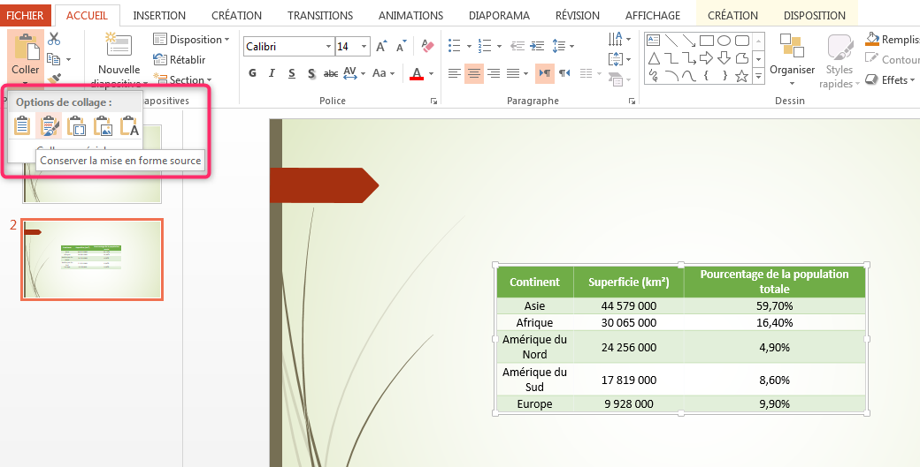Open the Effets shape effects dropdown
The height and width of the screenshot is (467, 920).
892,79
